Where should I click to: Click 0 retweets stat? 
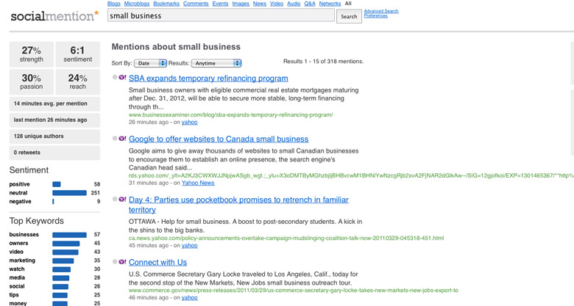(x=54, y=153)
